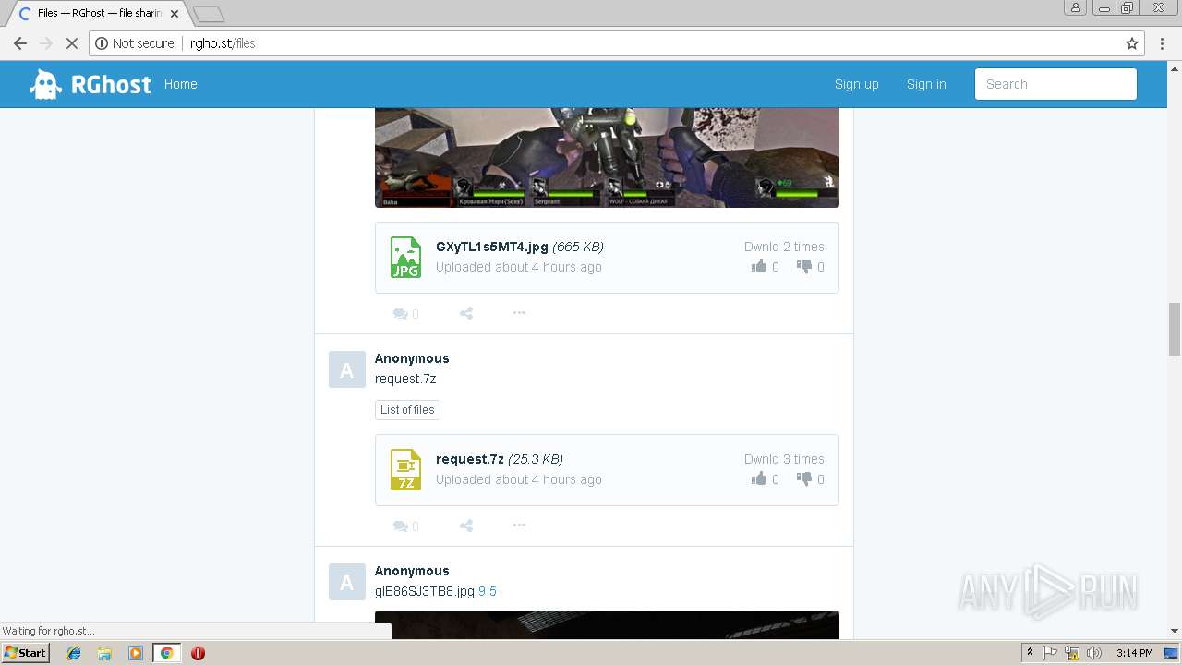
Task: Click the 7Z archive file icon
Action: pos(405,470)
